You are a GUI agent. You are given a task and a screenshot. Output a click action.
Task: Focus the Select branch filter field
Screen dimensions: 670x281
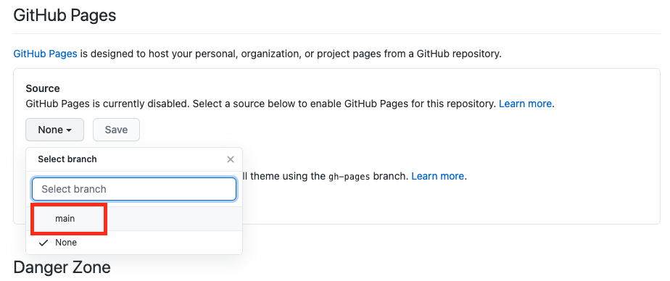133,189
